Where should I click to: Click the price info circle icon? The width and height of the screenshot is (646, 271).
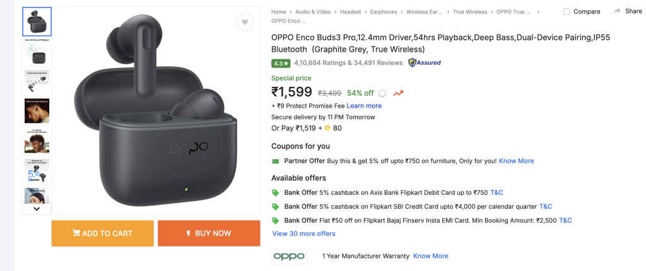[x=382, y=93]
